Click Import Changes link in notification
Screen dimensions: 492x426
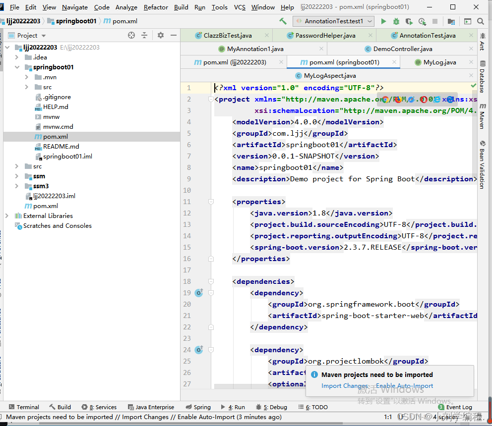tap(344, 386)
